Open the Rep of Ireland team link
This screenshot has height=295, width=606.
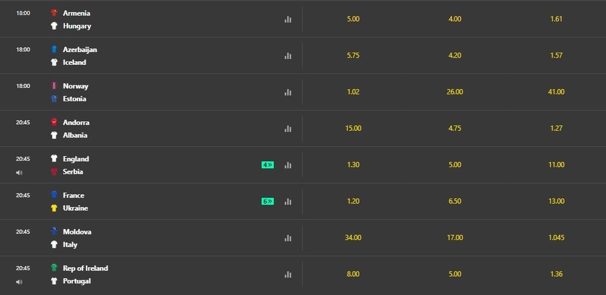85,268
